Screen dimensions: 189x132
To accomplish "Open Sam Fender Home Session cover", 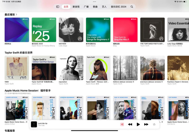I will click(x=44, y=108).
